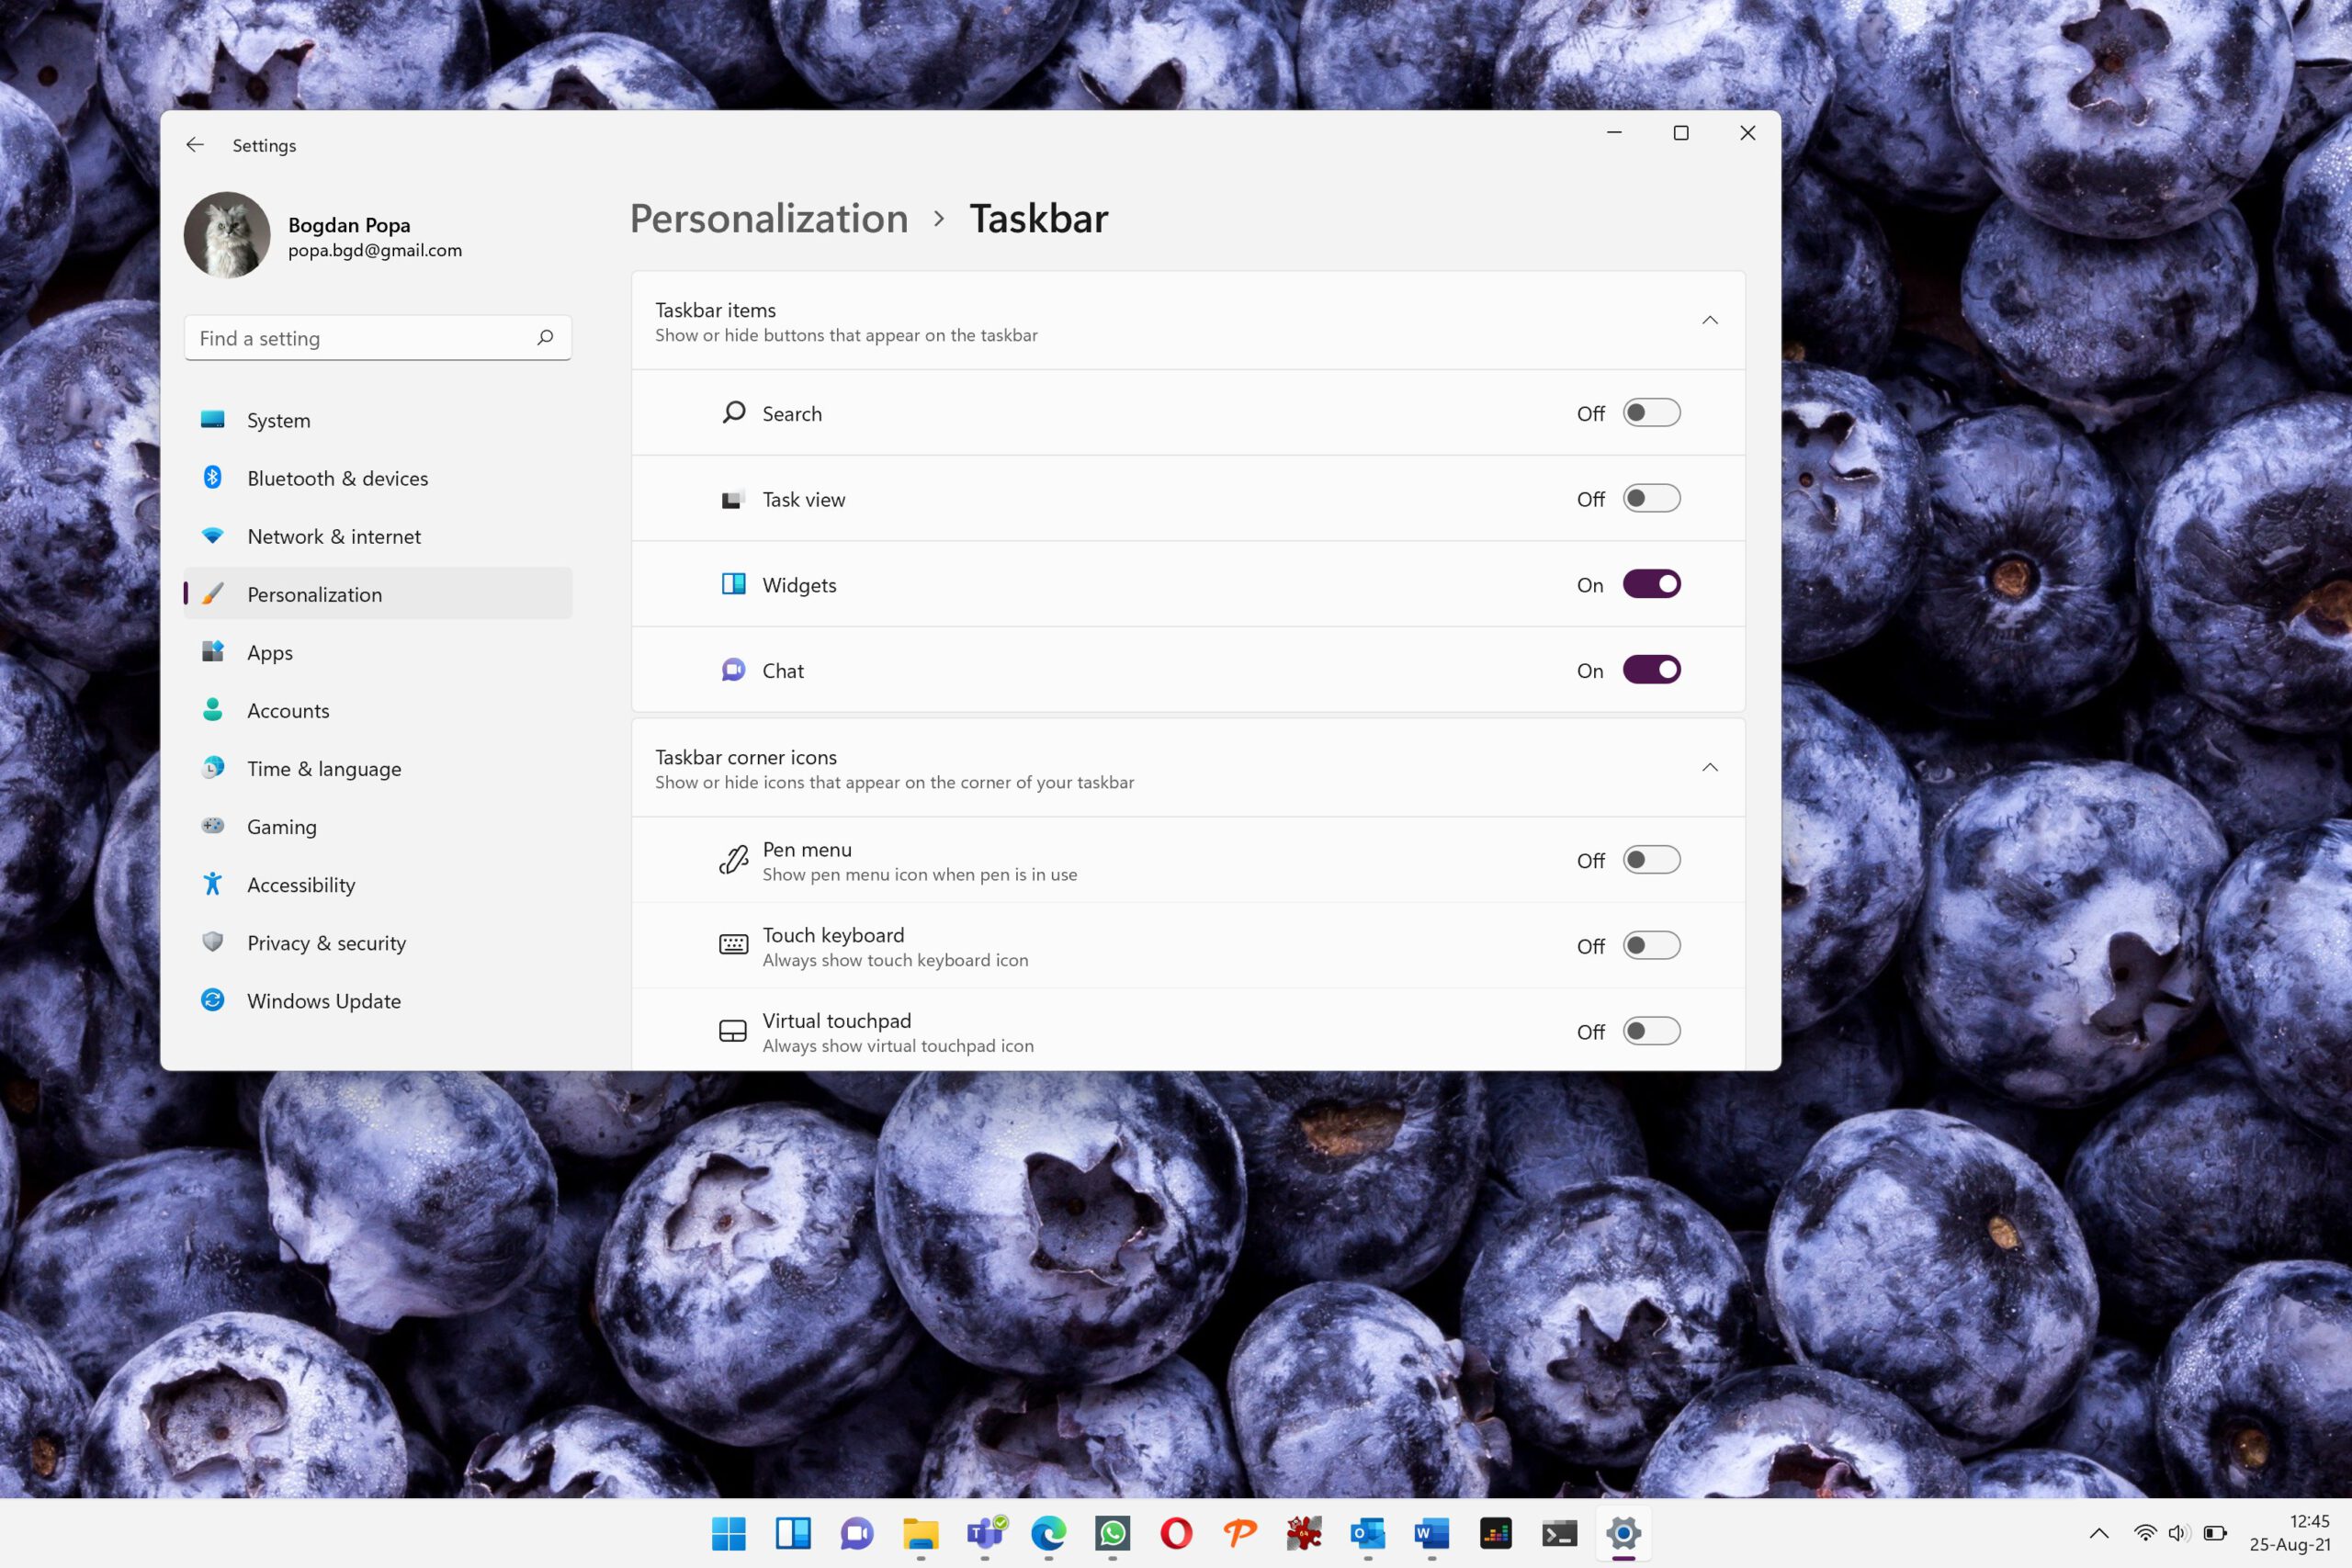Click the back arrow in Settings

(195, 145)
